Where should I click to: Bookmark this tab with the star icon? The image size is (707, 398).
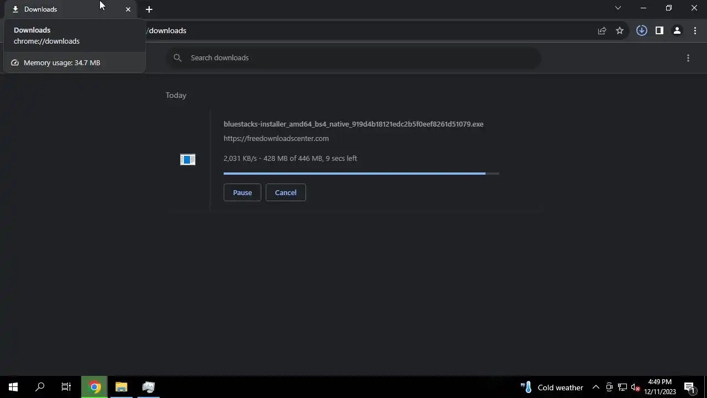point(620,31)
